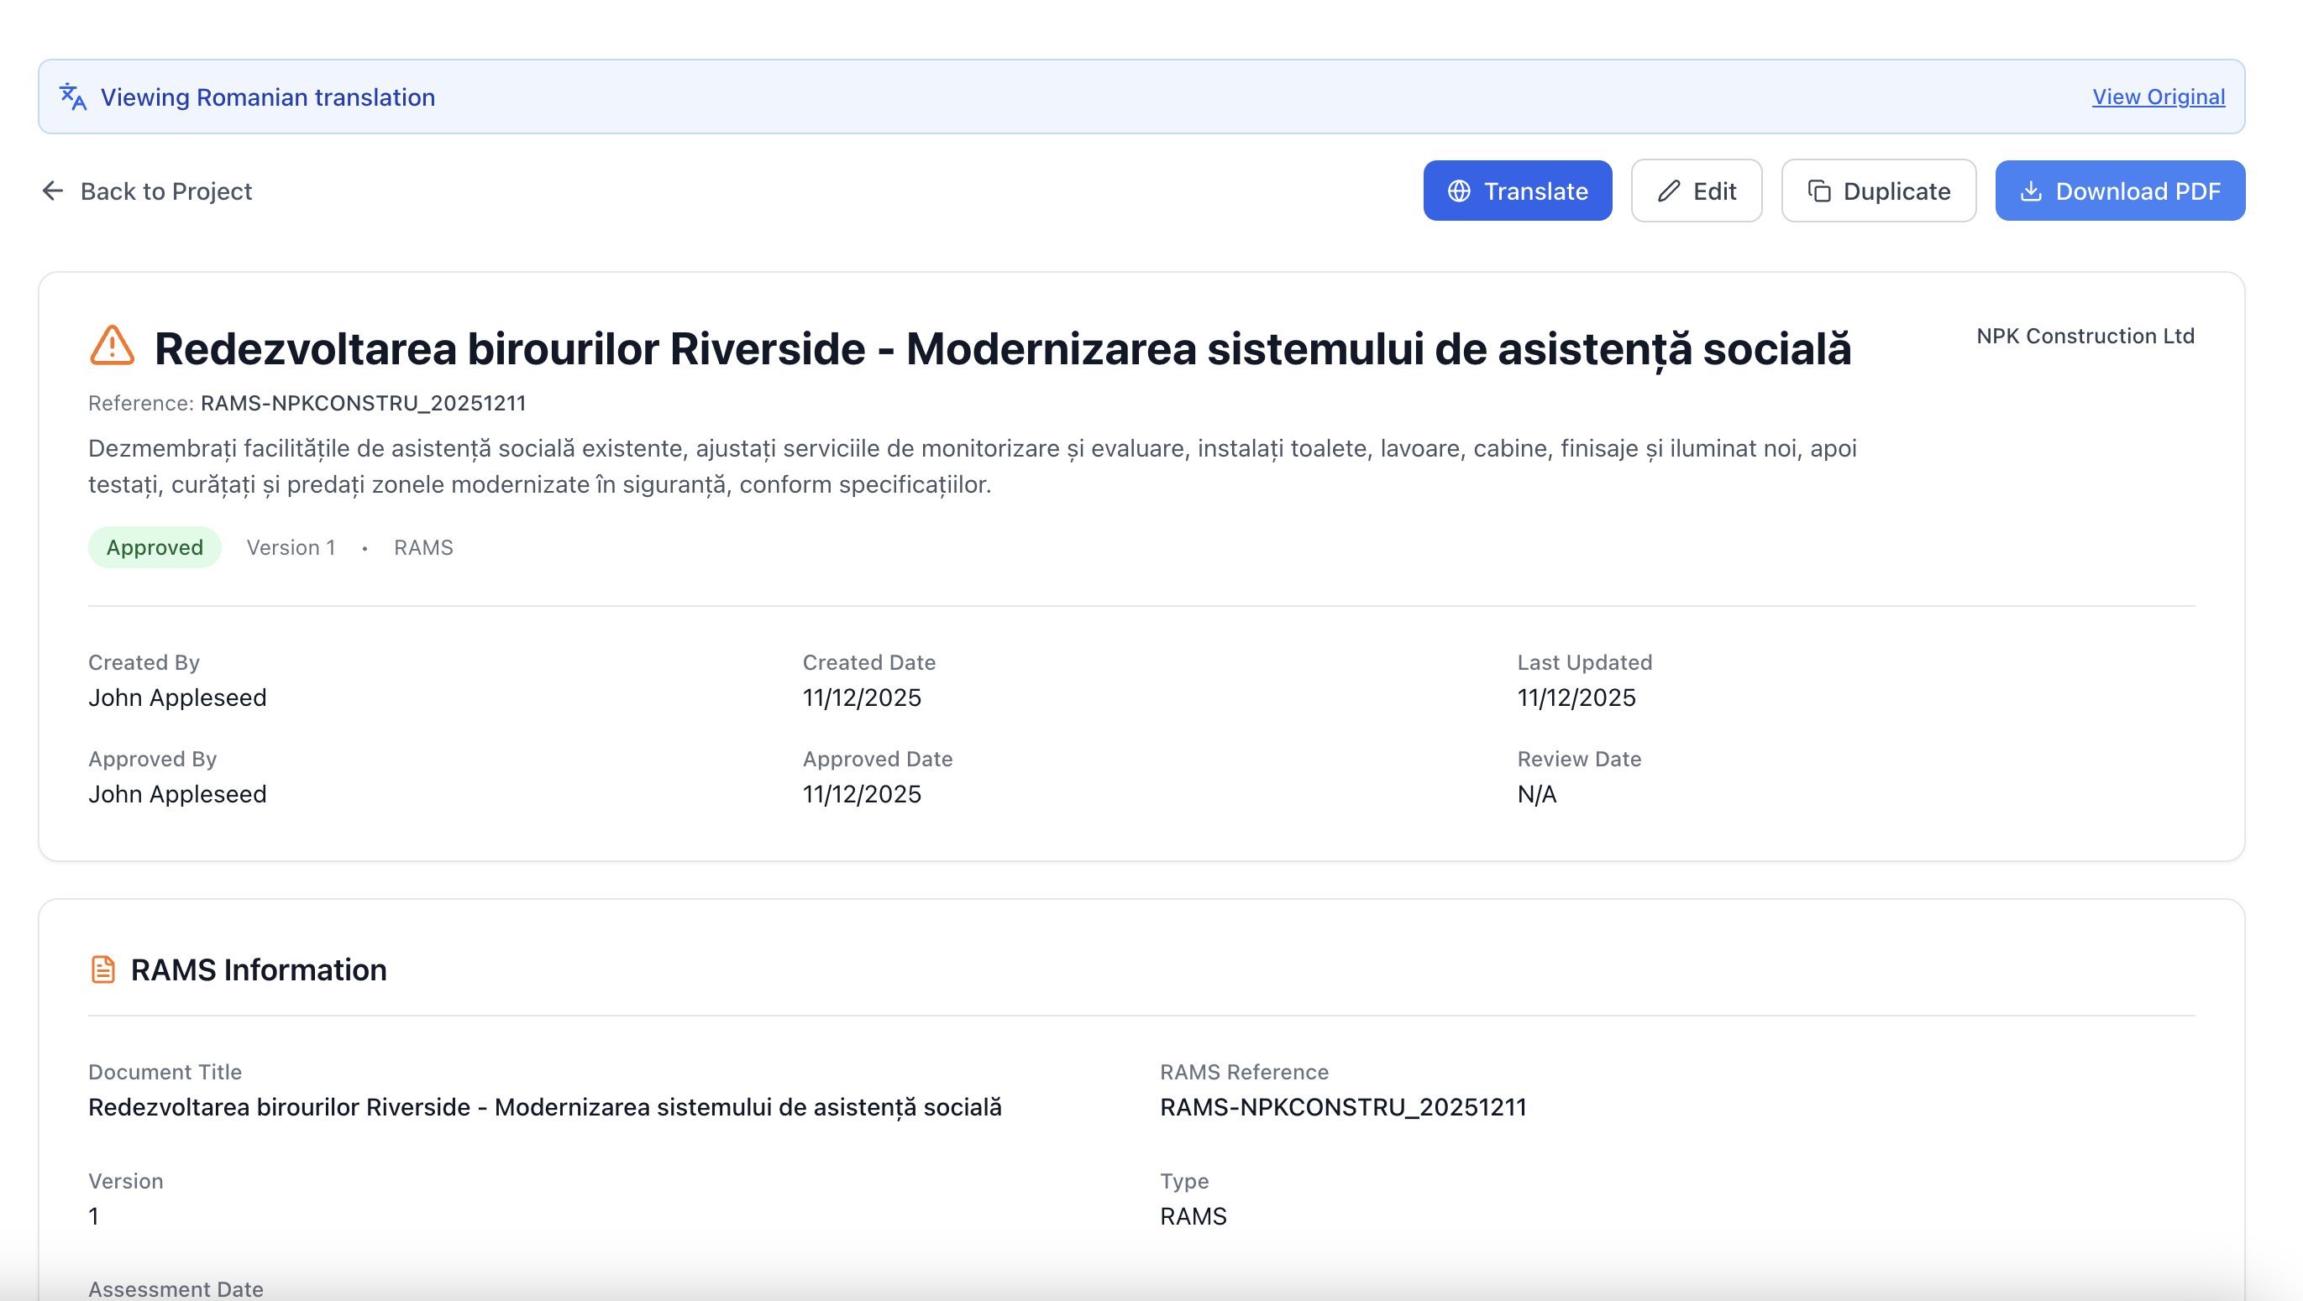Click the globe icon on the Translate button

click(x=1459, y=191)
